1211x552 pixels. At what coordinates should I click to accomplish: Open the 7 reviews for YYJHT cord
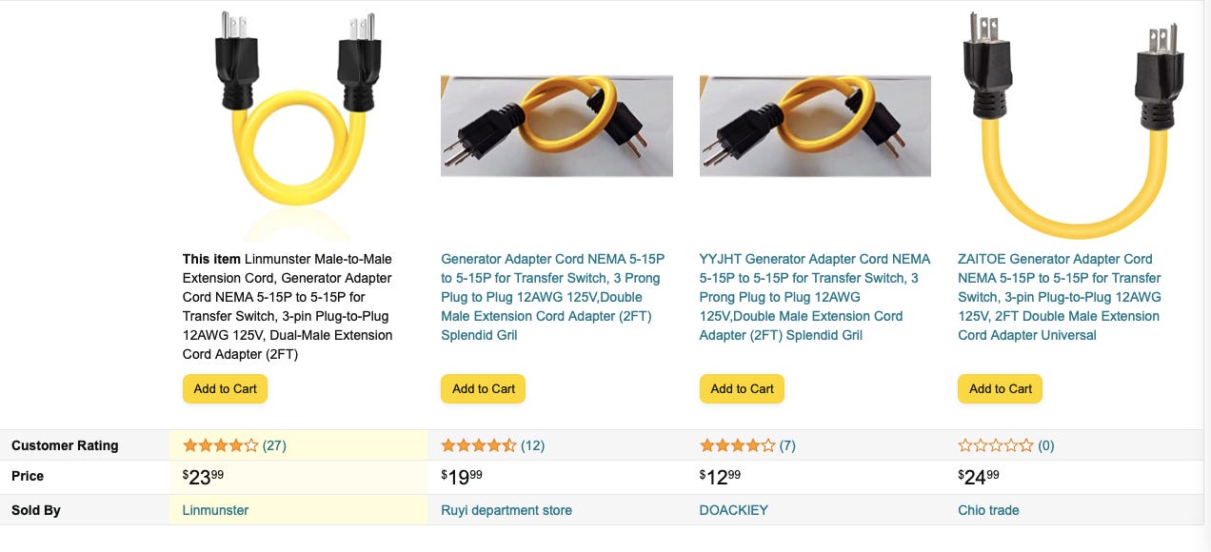coord(784,444)
